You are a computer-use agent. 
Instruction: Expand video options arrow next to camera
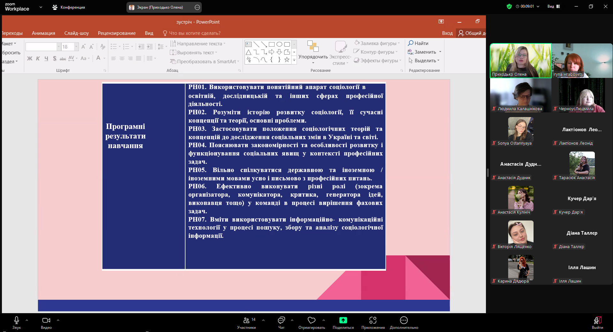pyautogui.click(x=58, y=320)
